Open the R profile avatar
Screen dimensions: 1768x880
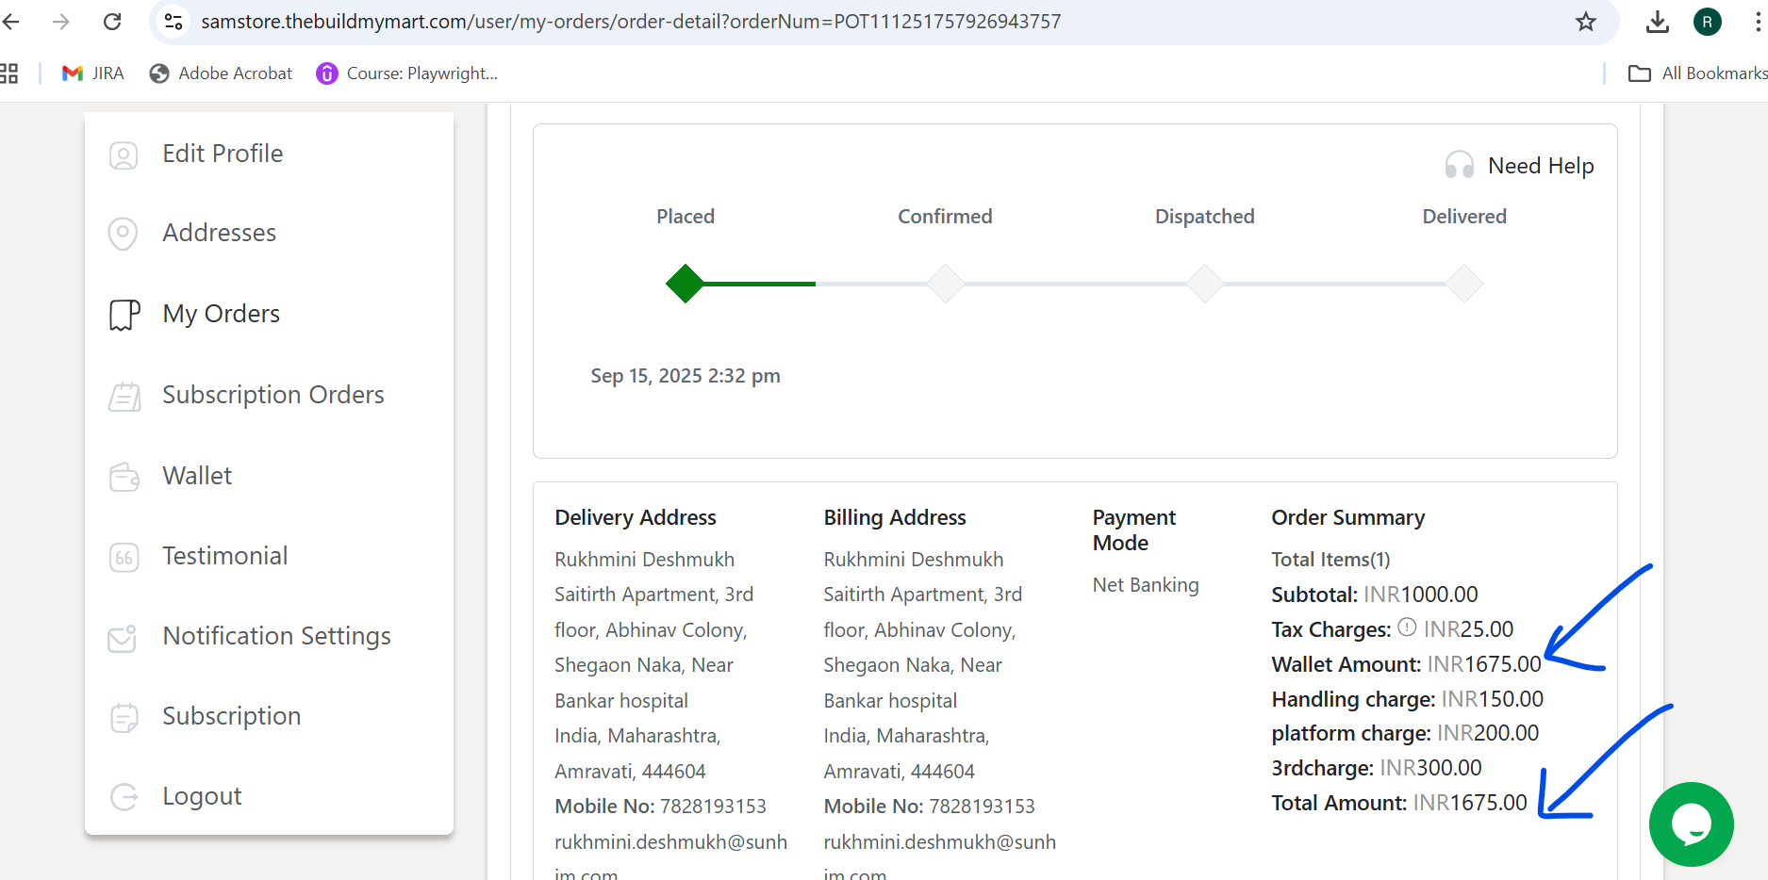coord(1708,21)
